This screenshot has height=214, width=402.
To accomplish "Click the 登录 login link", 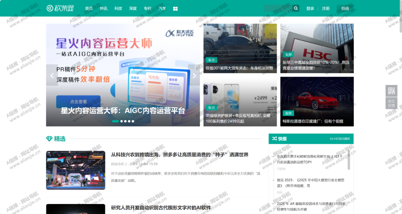I will 310,8.
